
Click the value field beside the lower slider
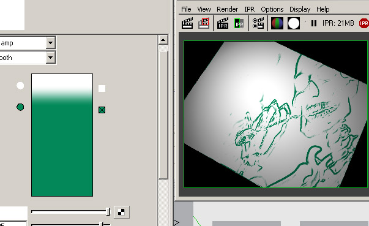(x=13, y=224)
